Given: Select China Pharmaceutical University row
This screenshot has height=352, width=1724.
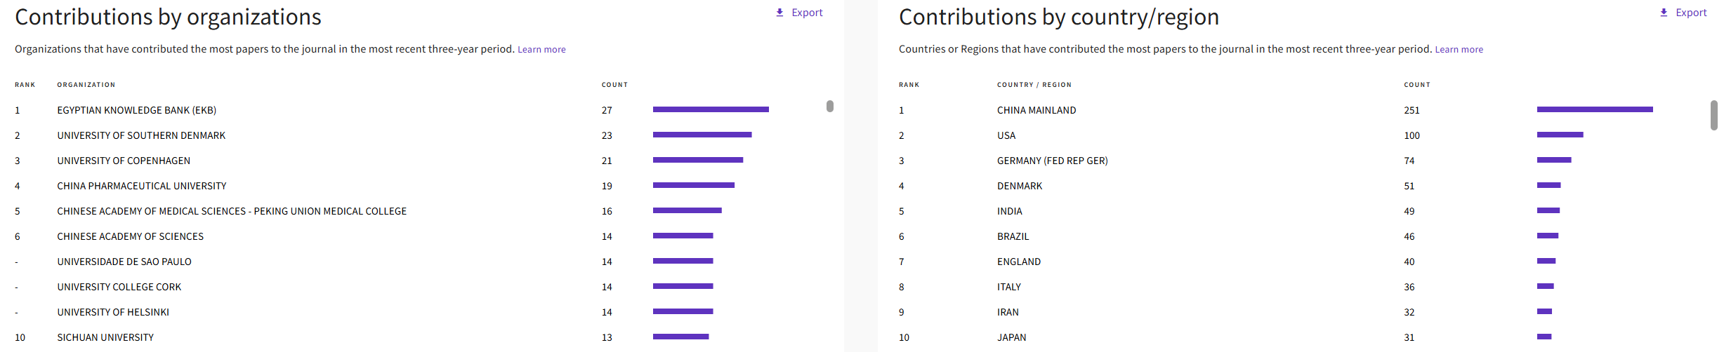Looking at the screenshot, I should (421, 186).
